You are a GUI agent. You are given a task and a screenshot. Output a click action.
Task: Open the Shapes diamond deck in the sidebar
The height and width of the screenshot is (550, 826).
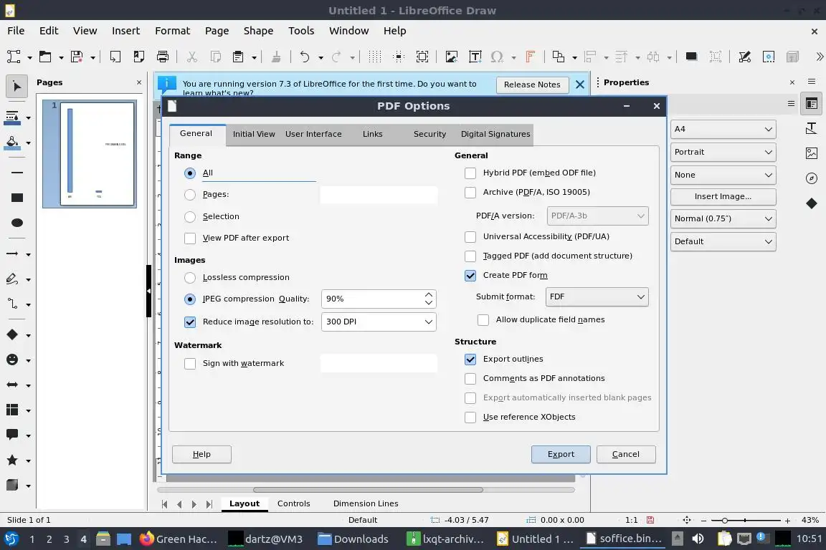coord(812,203)
